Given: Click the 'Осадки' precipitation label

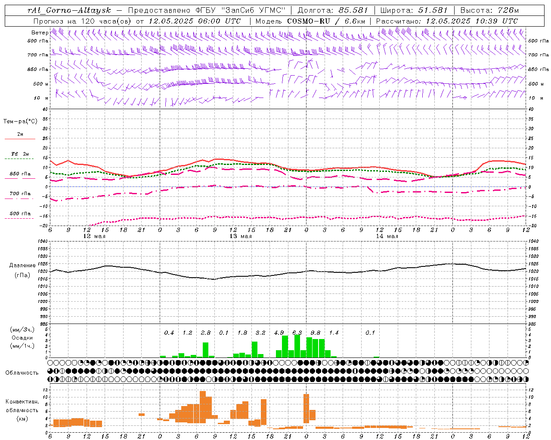Looking at the screenshot, I should 22,338.
